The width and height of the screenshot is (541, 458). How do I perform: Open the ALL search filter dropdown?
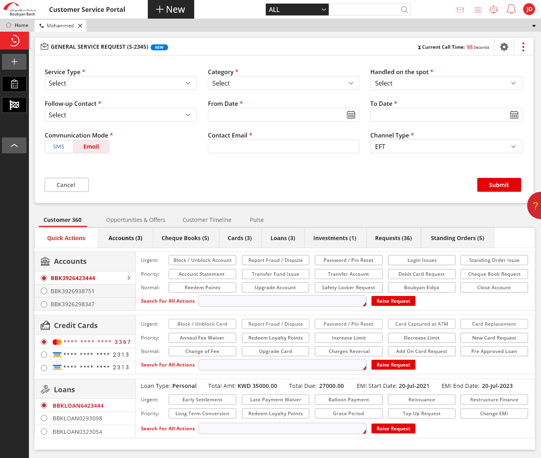[x=297, y=10]
